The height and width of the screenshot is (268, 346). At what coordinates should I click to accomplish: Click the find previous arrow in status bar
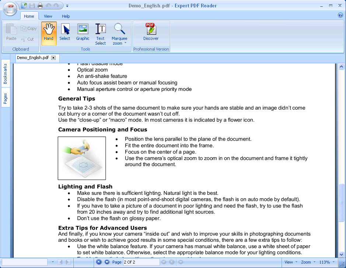coord(60,262)
